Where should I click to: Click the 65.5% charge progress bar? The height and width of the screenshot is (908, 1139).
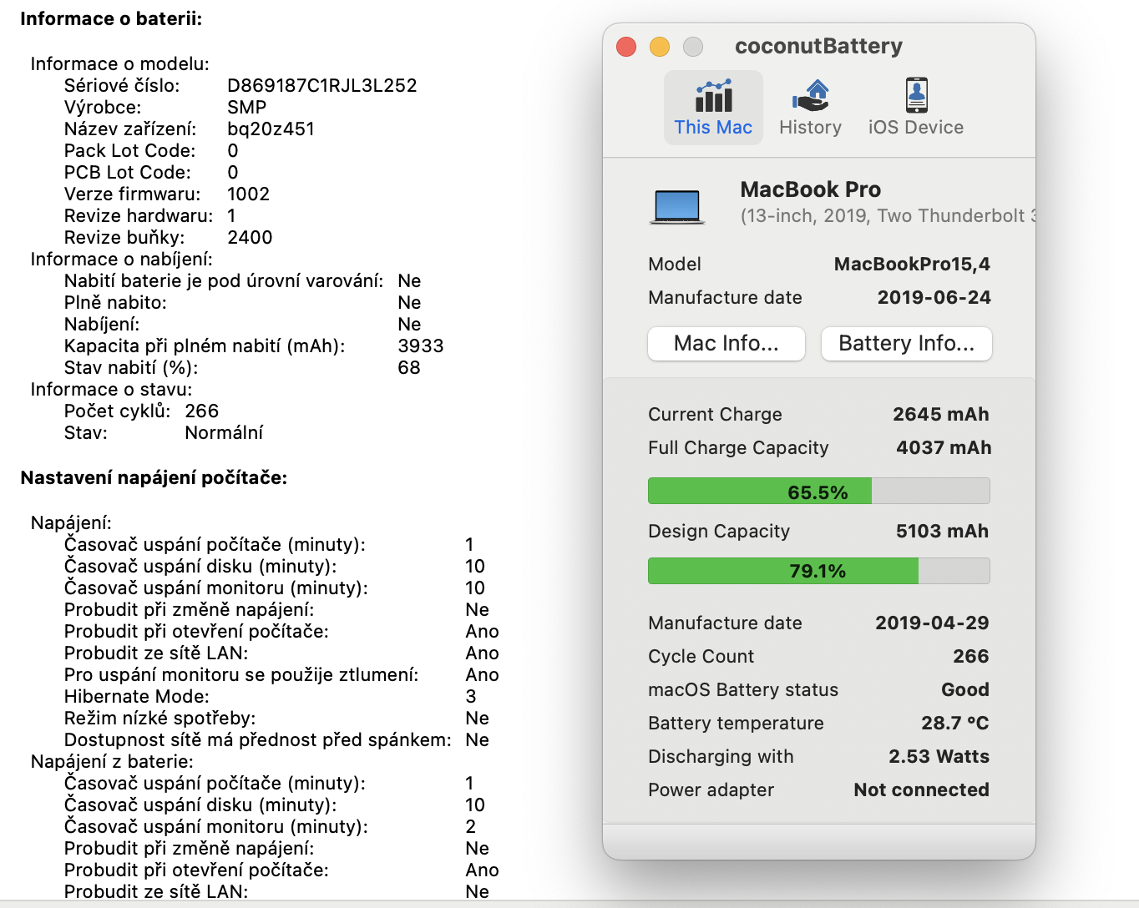[x=819, y=491]
